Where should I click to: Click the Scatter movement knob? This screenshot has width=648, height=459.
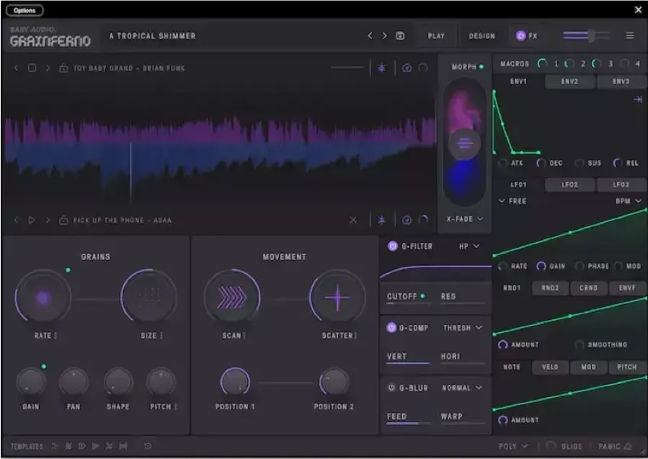tap(337, 297)
